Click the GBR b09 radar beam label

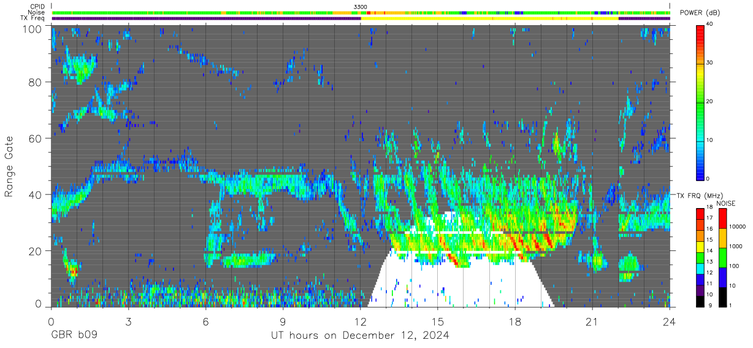click(x=74, y=336)
